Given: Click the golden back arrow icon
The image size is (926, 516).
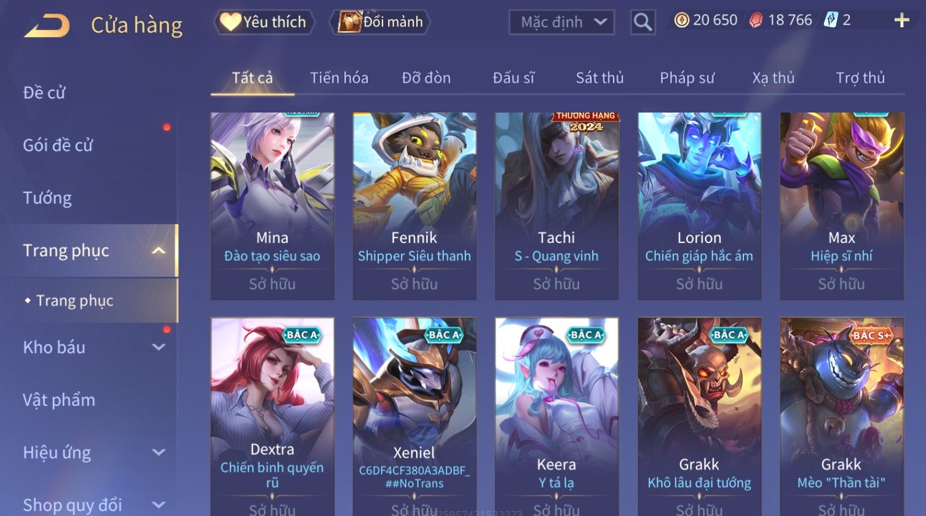Looking at the screenshot, I should [47, 25].
